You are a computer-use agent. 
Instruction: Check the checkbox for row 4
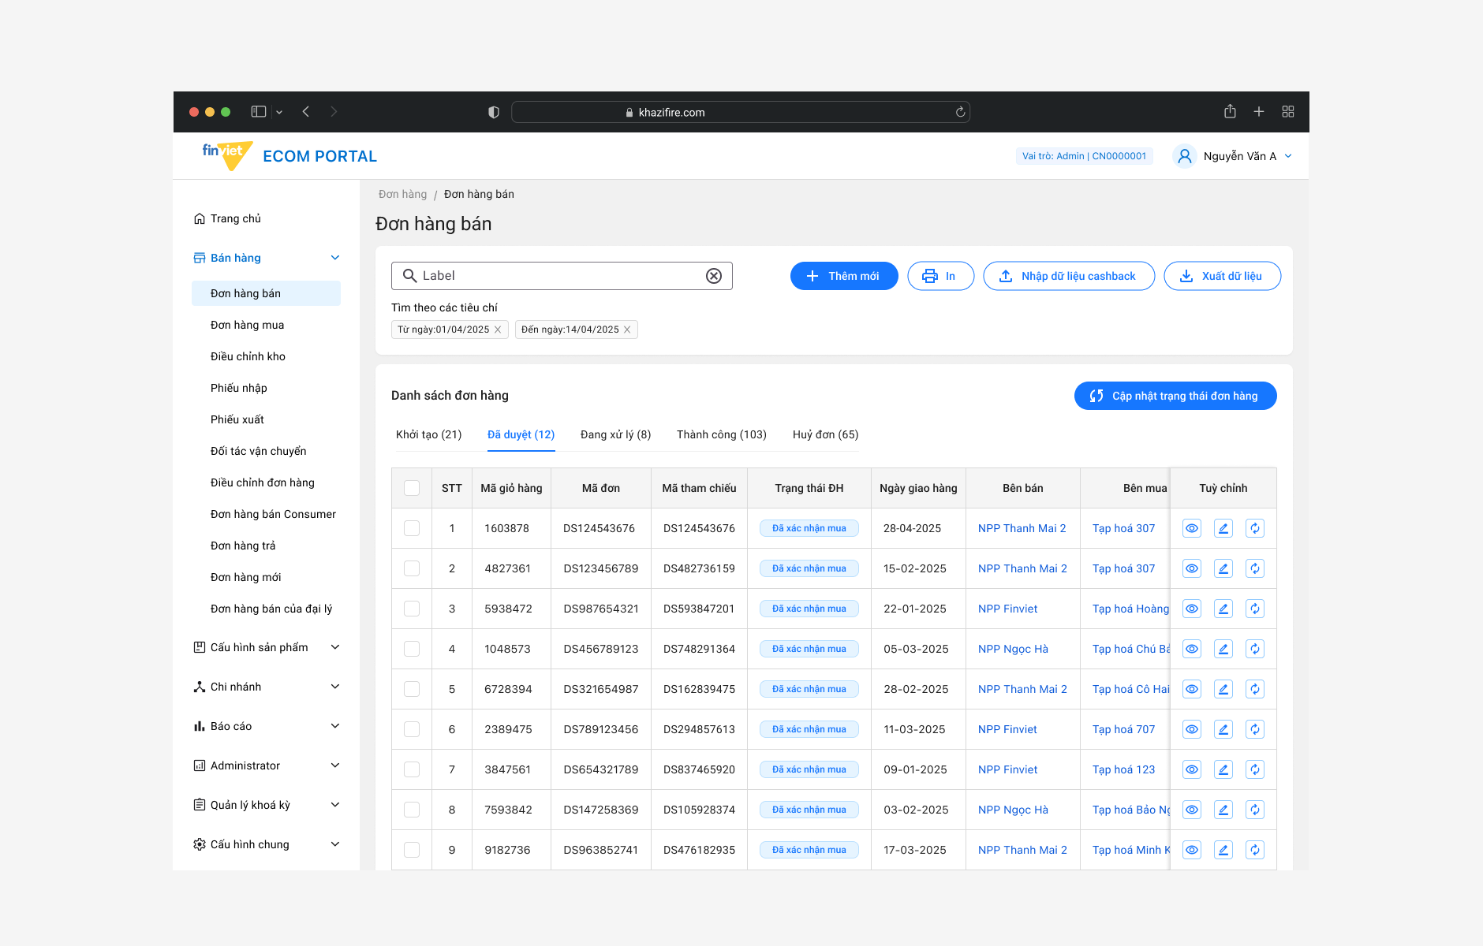[x=412, y=649]
